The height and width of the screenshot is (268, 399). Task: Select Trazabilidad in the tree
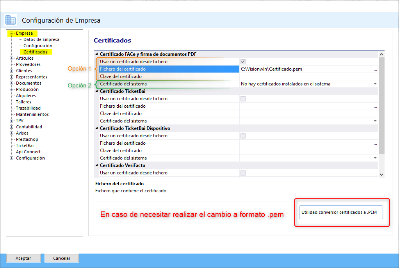coord(28,108)
